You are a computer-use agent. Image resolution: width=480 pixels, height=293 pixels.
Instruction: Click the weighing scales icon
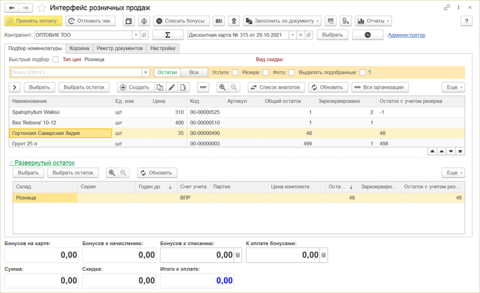coord(144,21)
